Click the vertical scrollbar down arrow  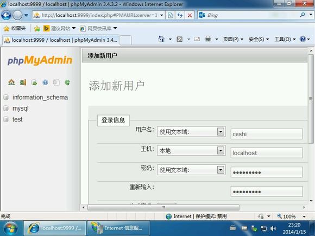(x=311, y=201)
